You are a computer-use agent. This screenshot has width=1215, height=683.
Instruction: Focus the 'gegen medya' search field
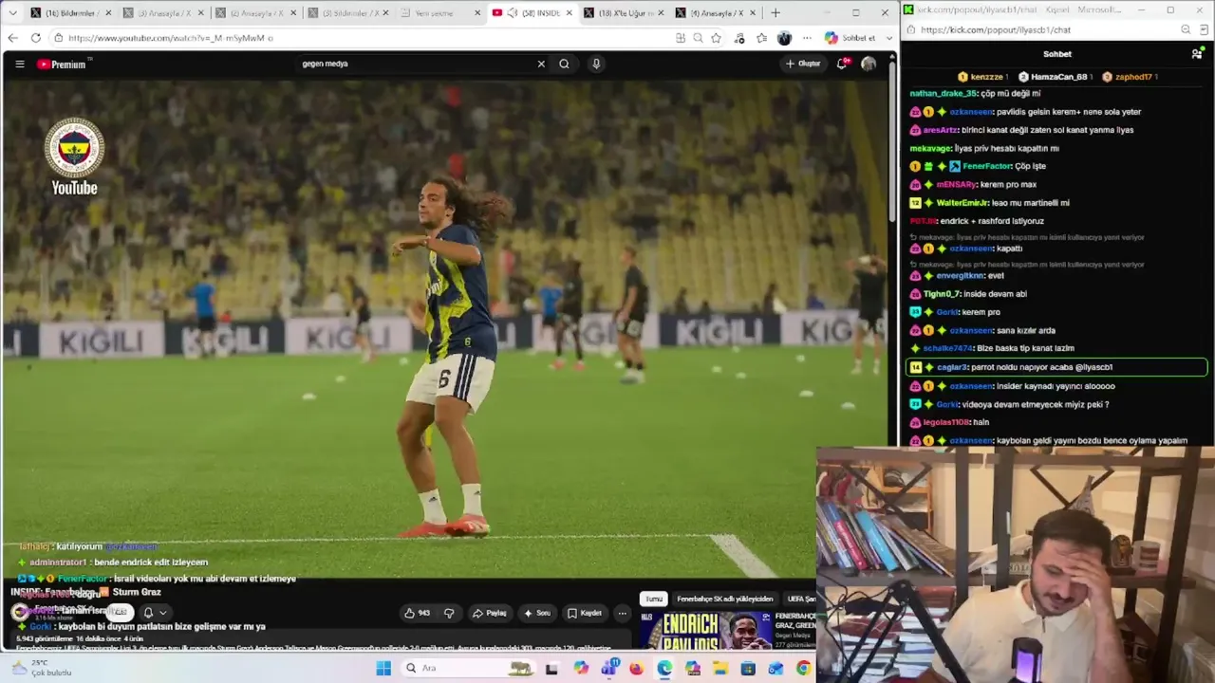418,64
